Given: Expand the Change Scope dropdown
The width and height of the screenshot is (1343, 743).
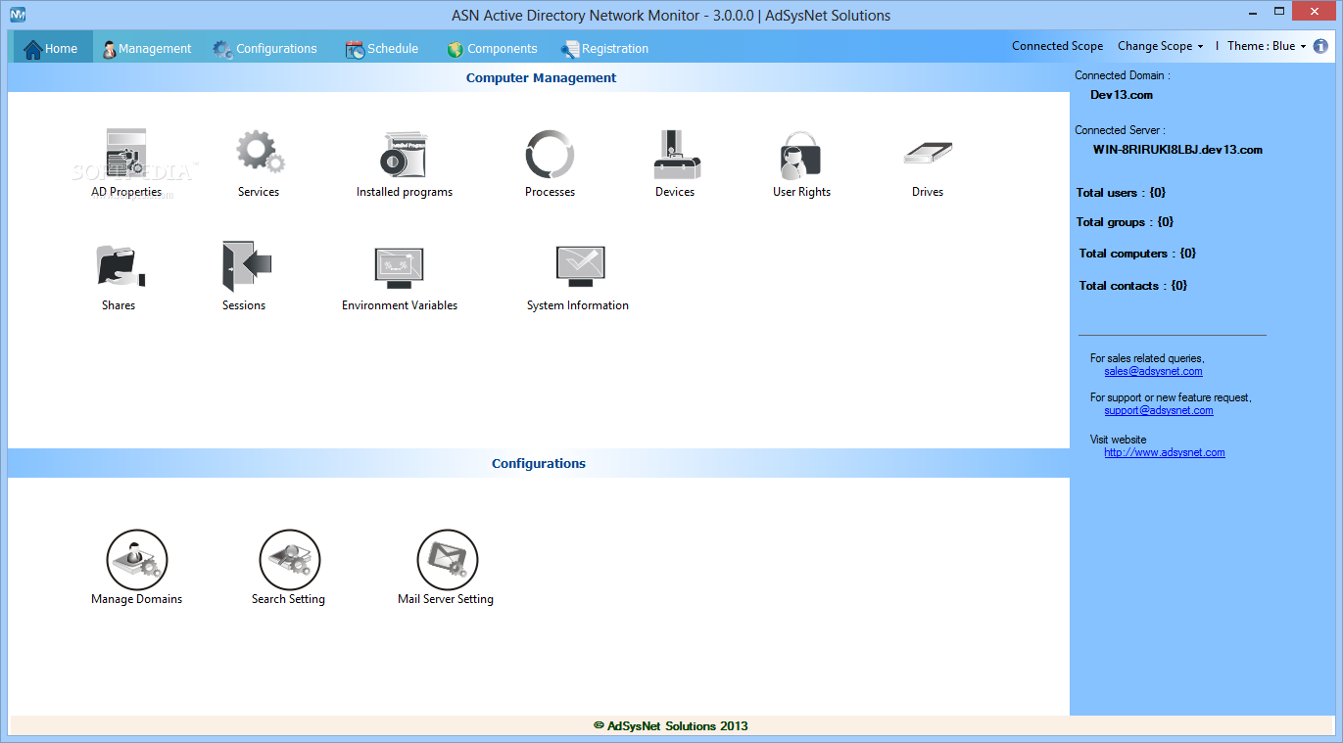Looking at the screenshot, I should click(x=1160, y=46).
